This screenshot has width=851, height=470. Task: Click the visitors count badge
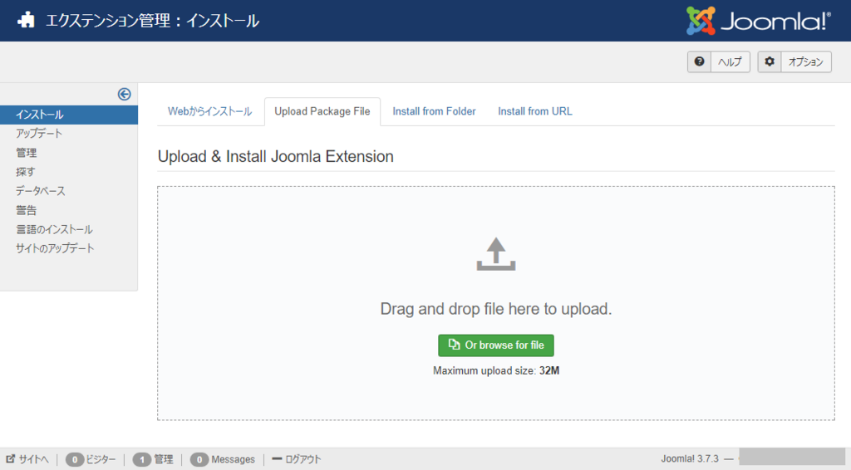[74, 460]
